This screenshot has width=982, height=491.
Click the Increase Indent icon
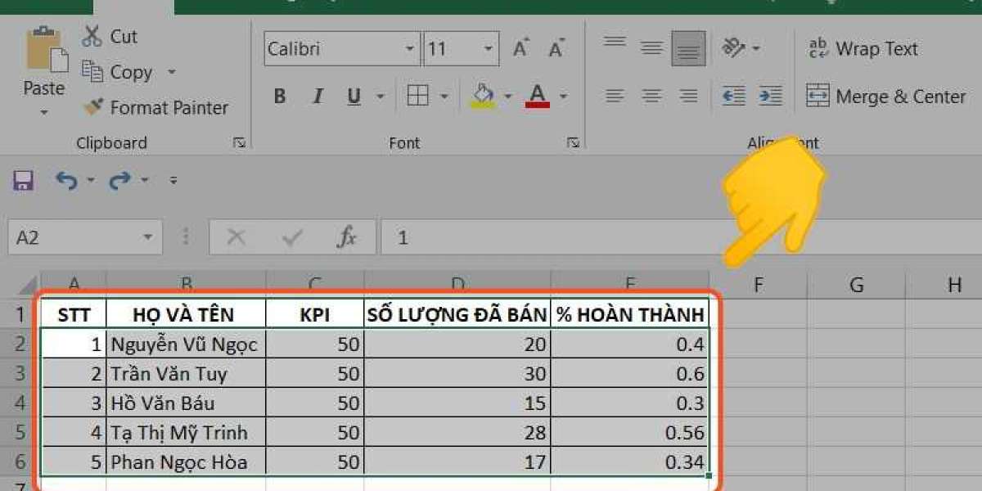click(770, 97)
